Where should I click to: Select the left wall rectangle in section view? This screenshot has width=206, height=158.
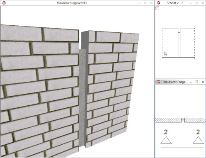[x=170, y=43]
